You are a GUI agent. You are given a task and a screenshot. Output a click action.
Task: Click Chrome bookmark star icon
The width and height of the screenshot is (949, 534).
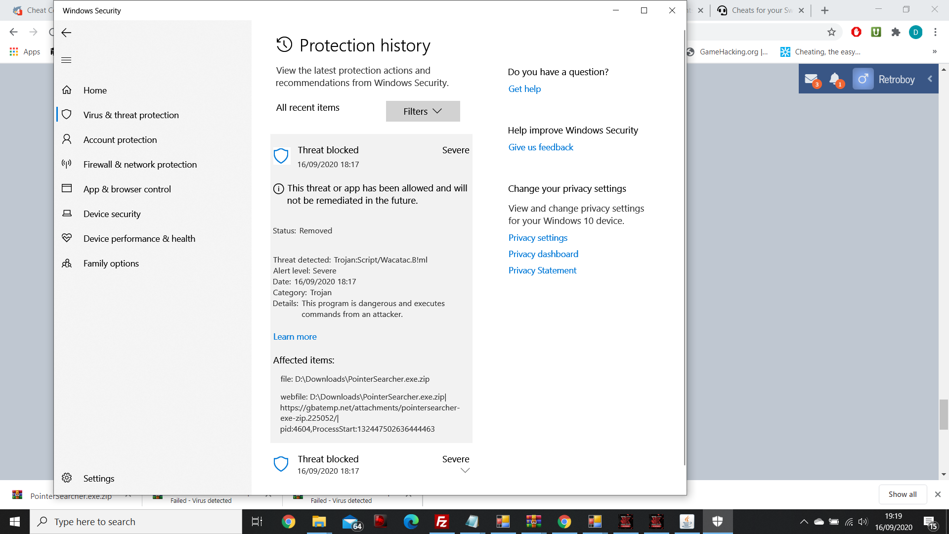[831, 32]
